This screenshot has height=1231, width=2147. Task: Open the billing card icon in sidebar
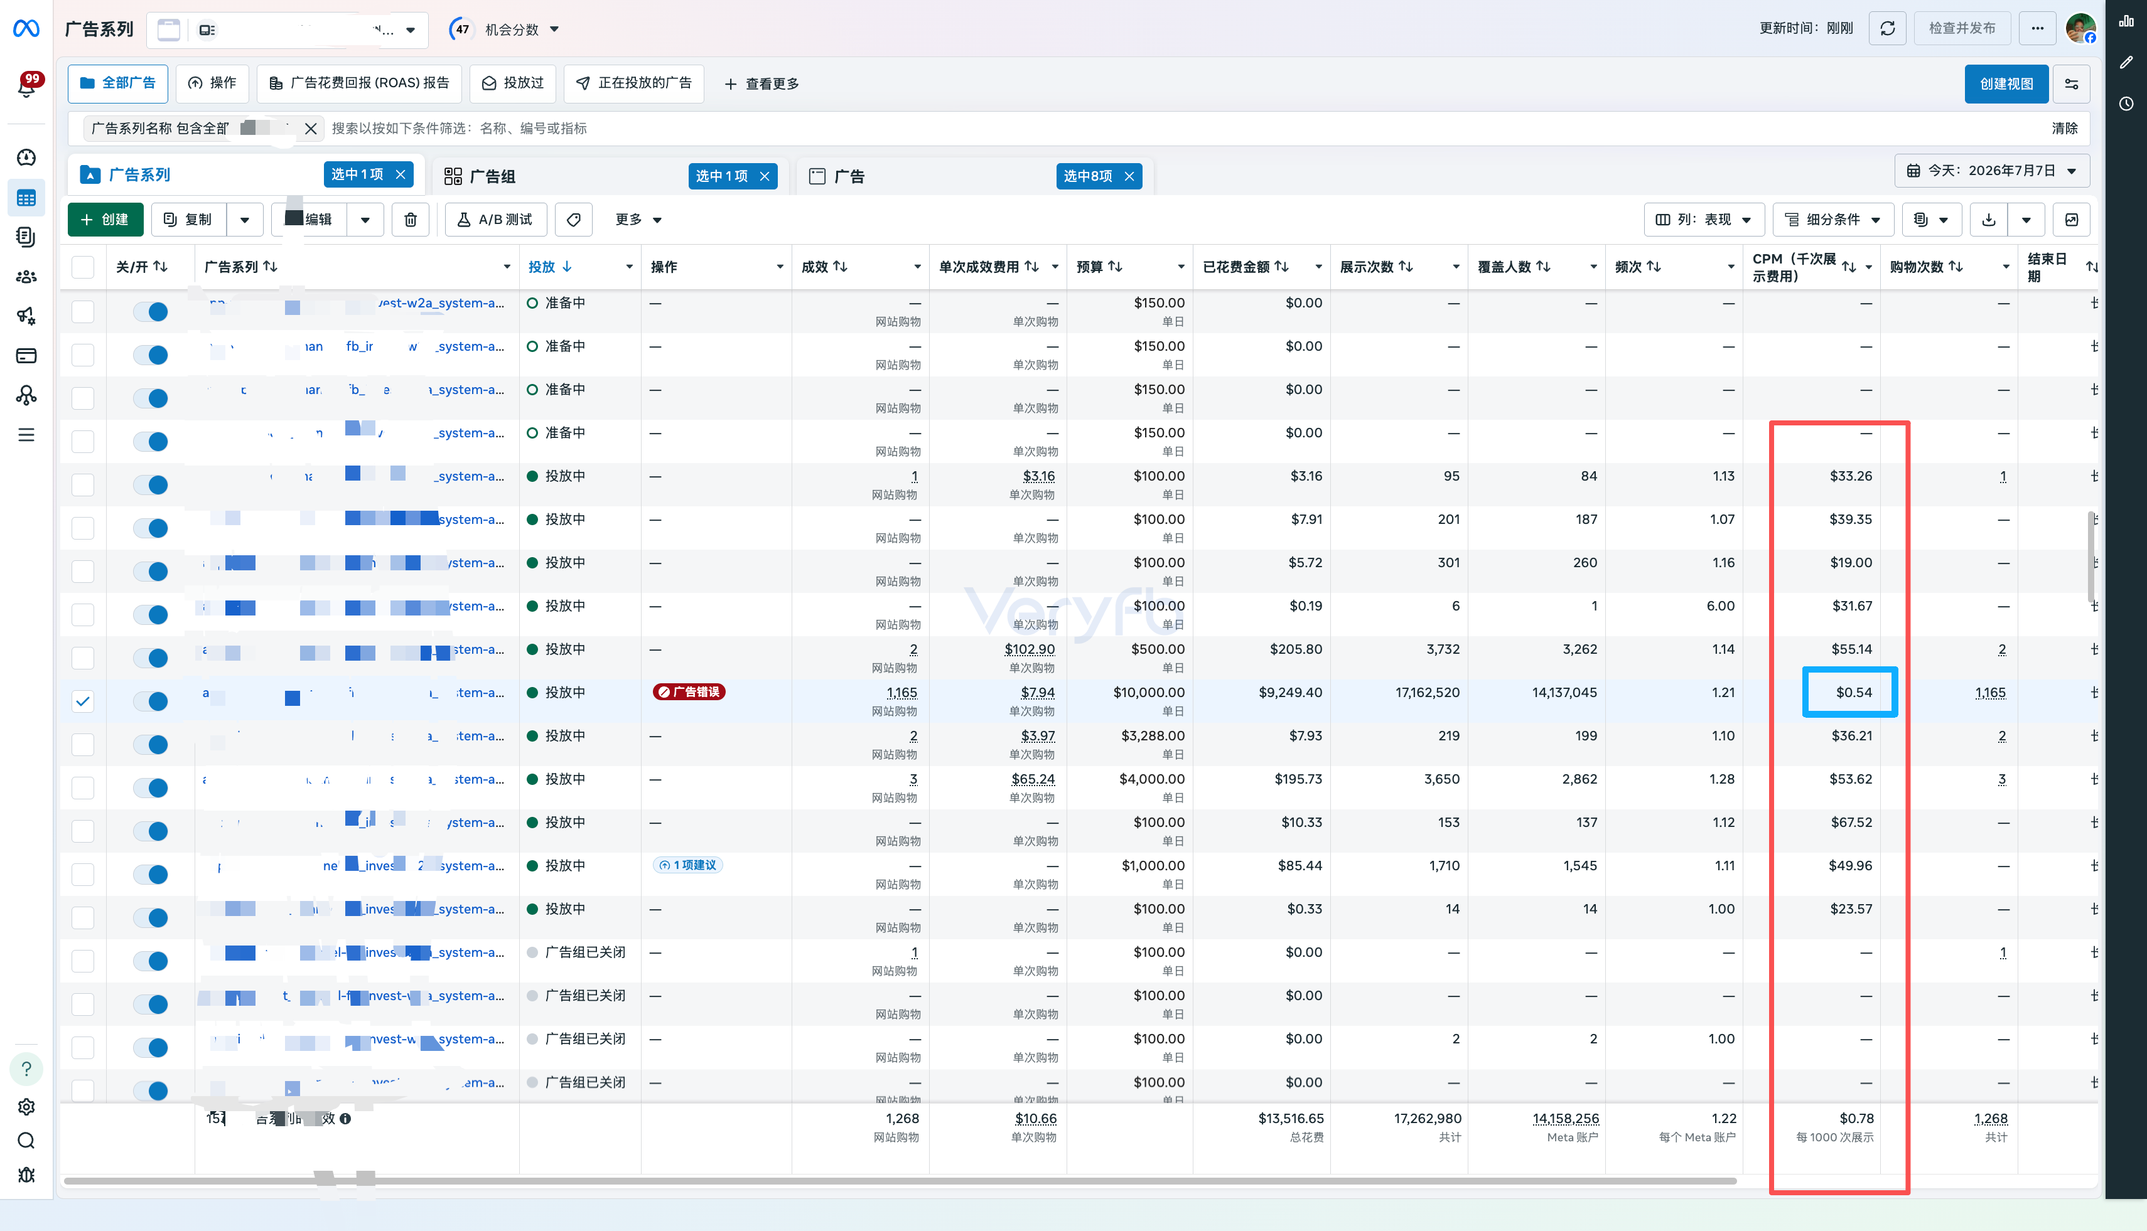[x=26, y=356]
